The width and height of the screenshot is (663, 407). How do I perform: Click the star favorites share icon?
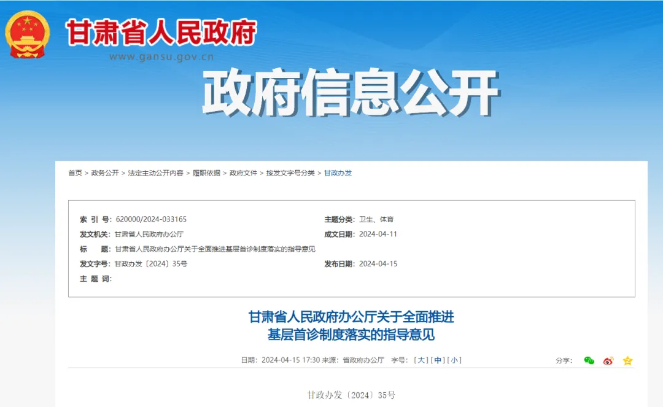627,360
